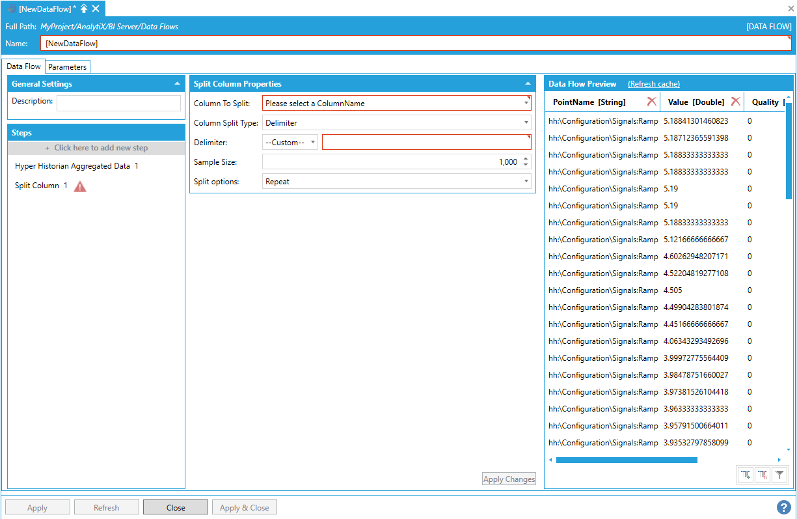Click the Refresh cache link
Image resolution: width=797 pixels, height=519 pixels.
tap(653, 84)
